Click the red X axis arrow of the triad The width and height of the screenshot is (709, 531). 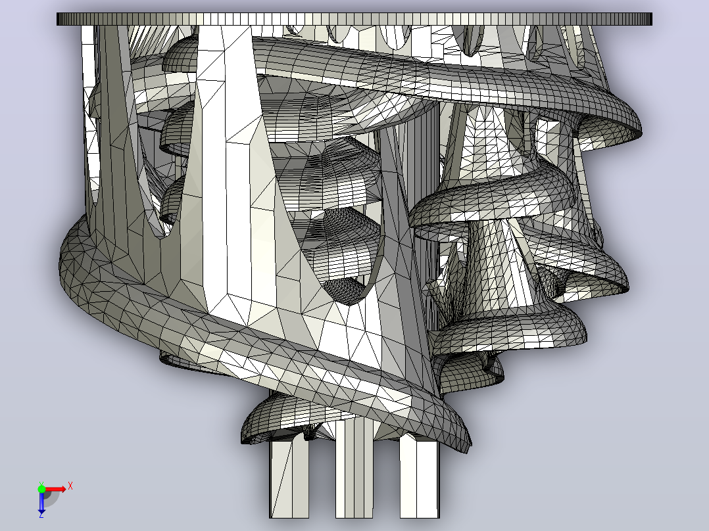coord(55,490)
